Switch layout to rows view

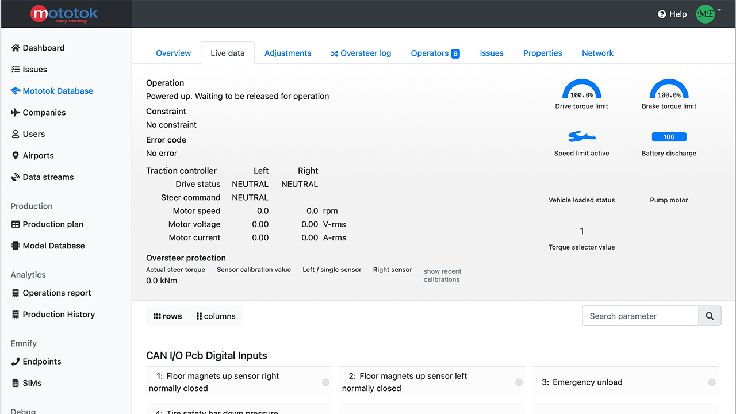pos(167,316)
